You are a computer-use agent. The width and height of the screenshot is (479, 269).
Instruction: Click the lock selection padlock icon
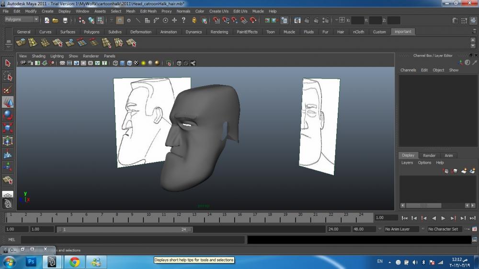coord(194,20)
